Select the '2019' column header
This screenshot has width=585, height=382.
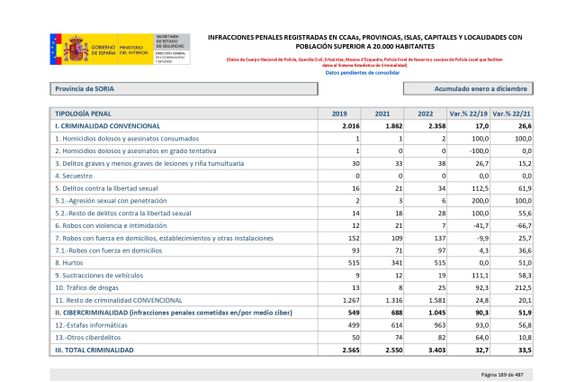pos(339,114)
